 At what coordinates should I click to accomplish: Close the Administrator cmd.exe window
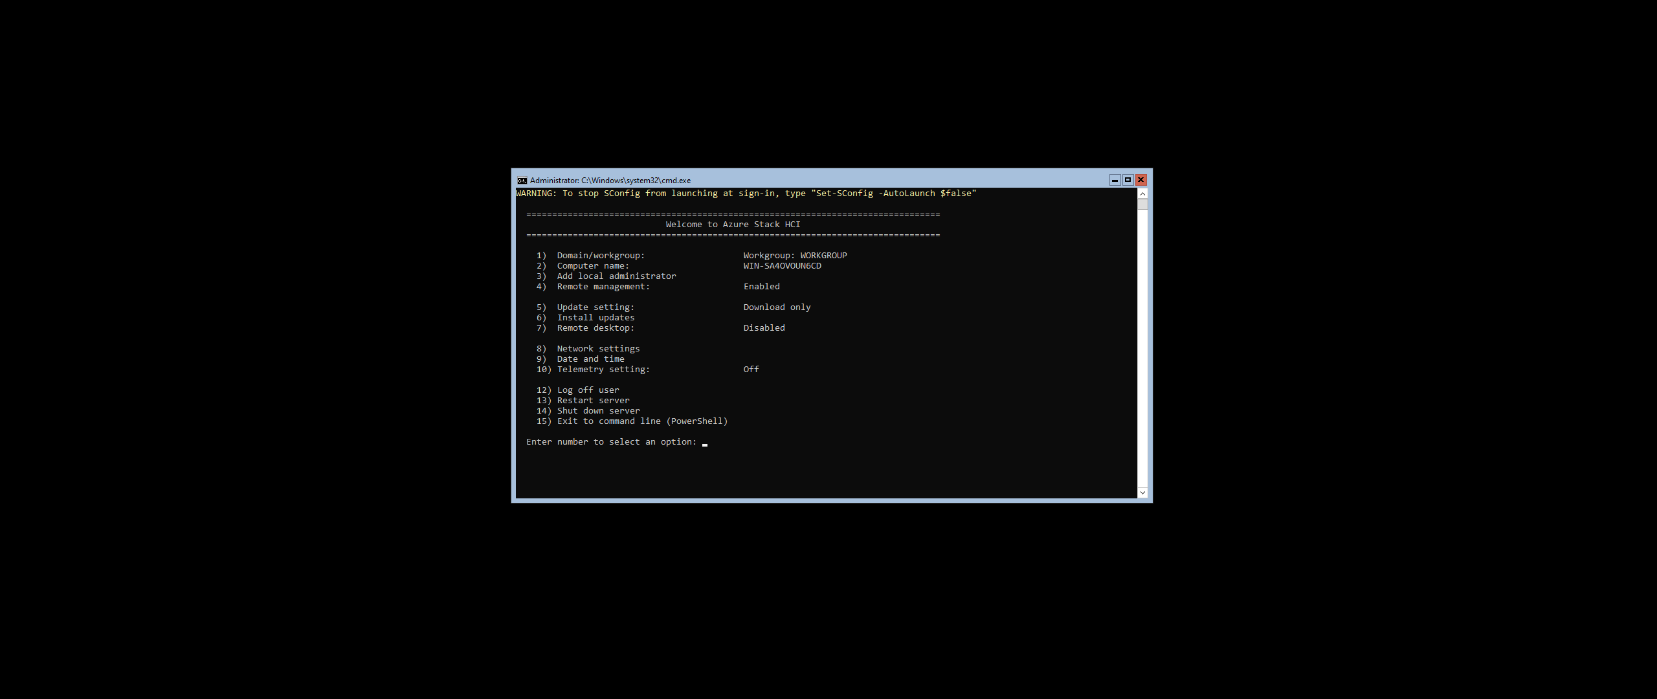click(1140, 181)
